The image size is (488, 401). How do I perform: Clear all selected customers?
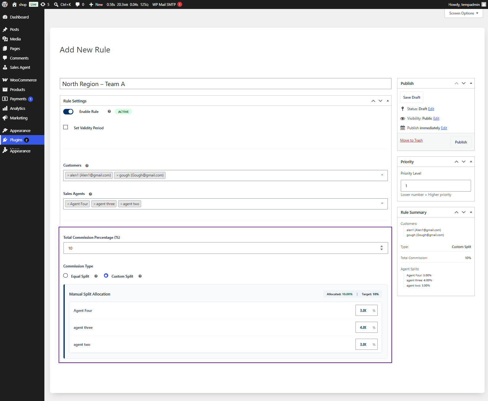click(x=382, y=175)
